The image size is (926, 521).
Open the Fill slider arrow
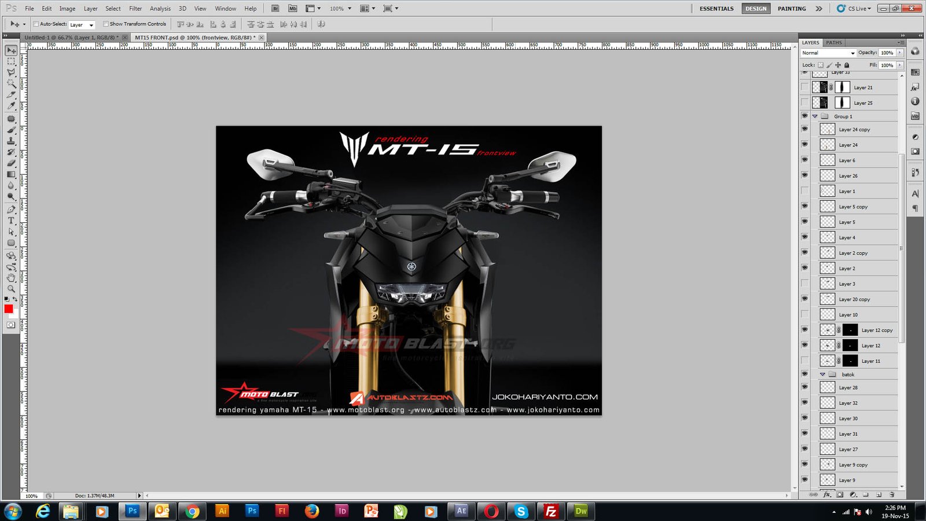[x=900, y=65]
